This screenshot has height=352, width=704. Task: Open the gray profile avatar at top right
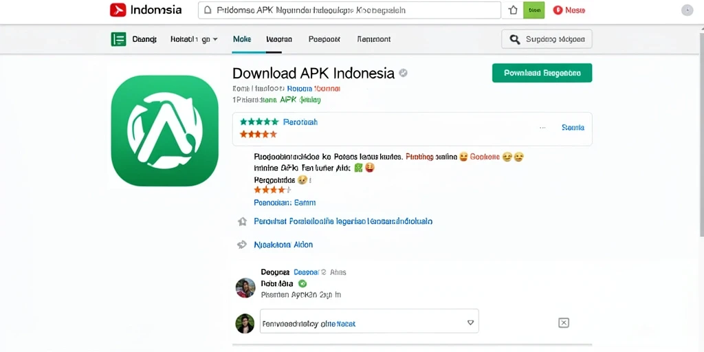(x=687, y=10)
